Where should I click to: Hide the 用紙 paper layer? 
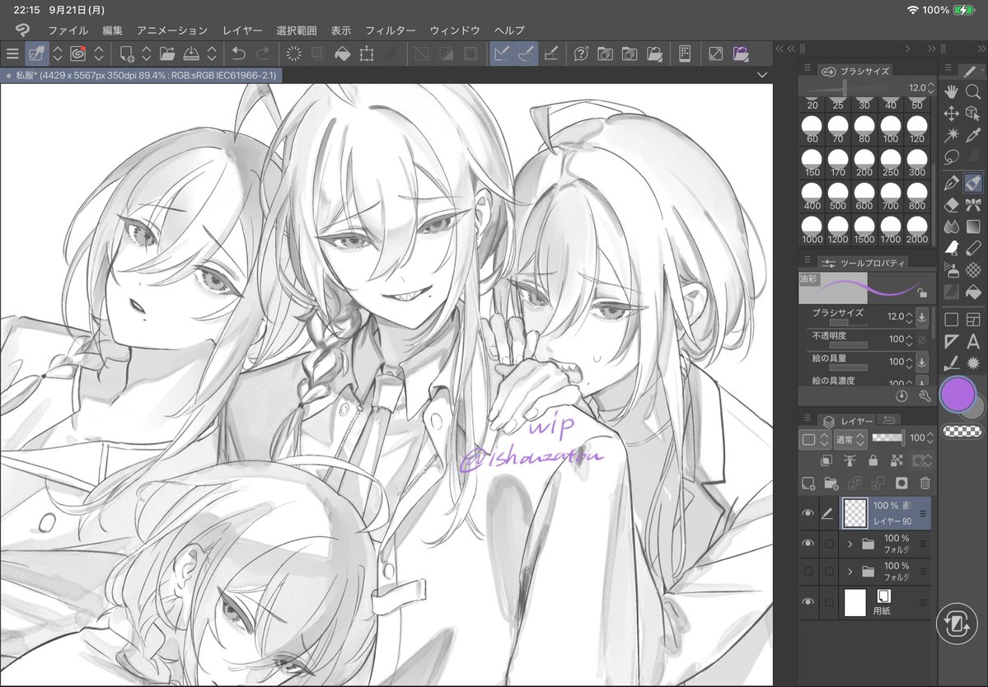pos(808,602)
